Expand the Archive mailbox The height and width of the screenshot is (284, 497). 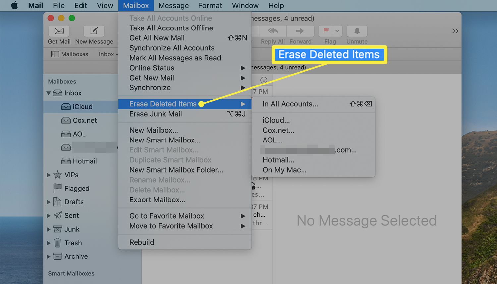pos(49,256)
